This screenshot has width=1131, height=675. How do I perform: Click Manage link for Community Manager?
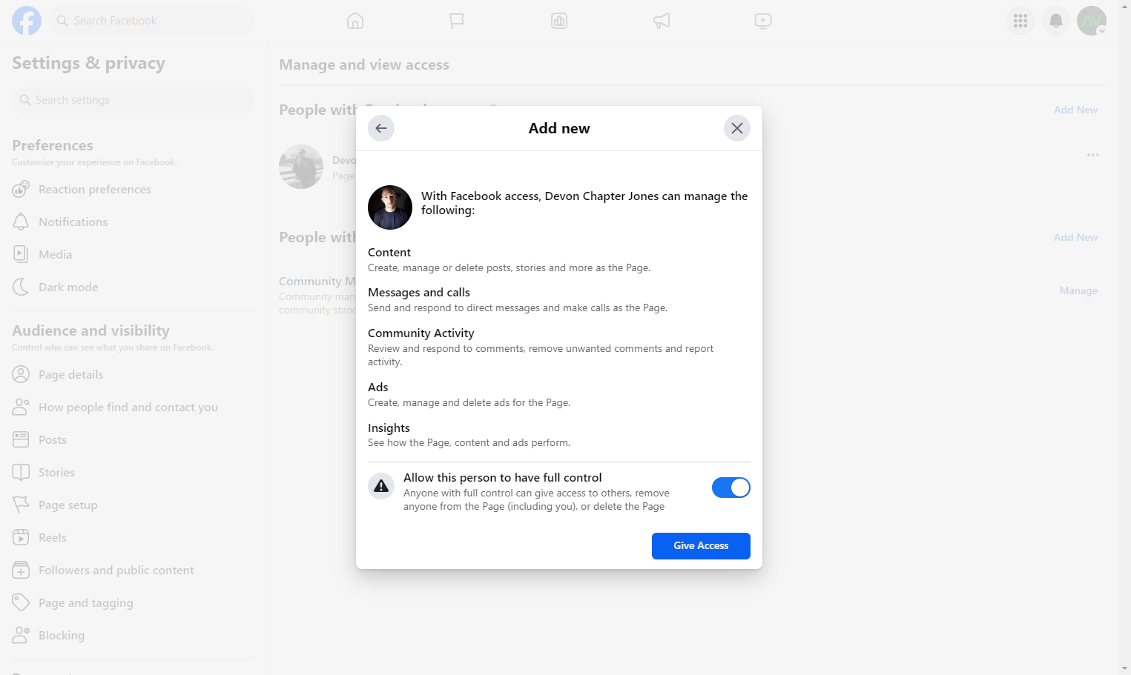pyautogui.click(x=1078, y=290)
